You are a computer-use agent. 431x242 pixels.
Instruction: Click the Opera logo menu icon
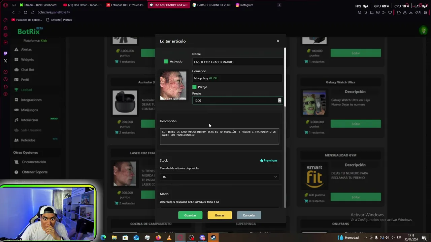(5, 5)
